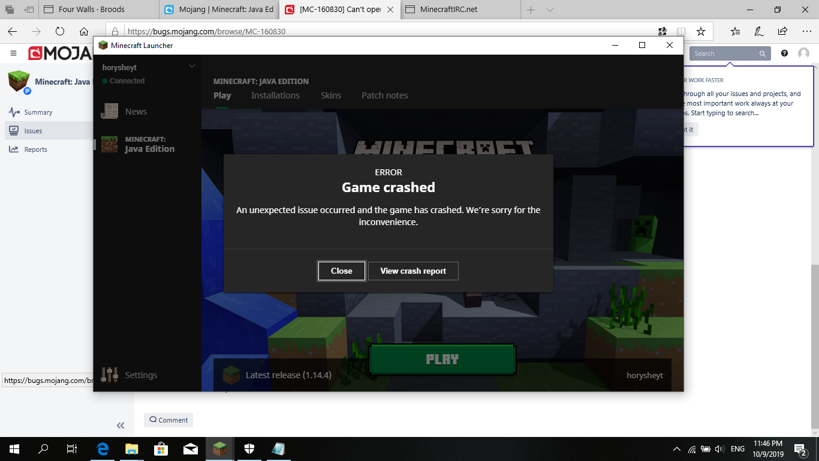
Task: Open the volume control in system tray
Action: tap(720, 449)
